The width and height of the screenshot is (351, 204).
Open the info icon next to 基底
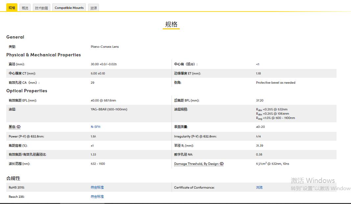click(18, 127)
